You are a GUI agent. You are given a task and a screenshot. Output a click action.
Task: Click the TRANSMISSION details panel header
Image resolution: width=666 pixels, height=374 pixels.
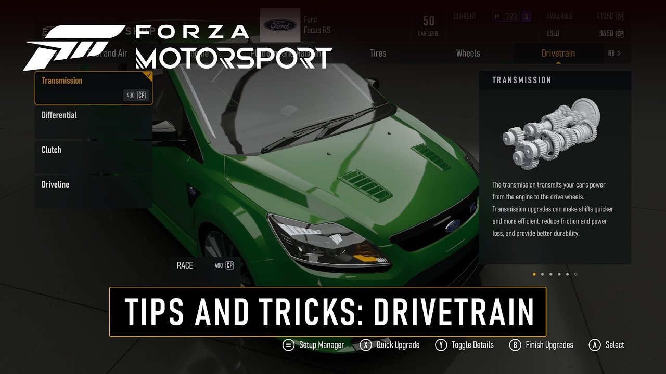555,80
